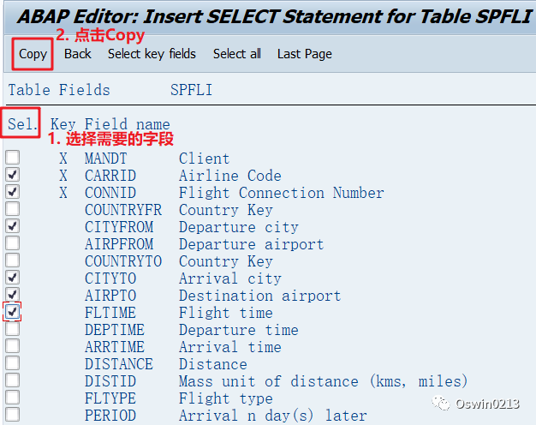Click the Sel. column header
This screenshot has height=425, width=536.
coord(22,124)
